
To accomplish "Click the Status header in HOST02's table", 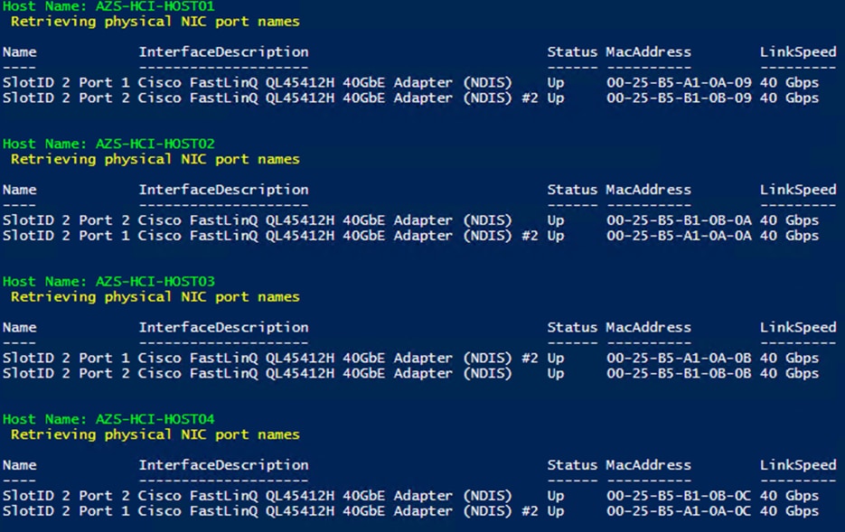I will pos(572,190).
